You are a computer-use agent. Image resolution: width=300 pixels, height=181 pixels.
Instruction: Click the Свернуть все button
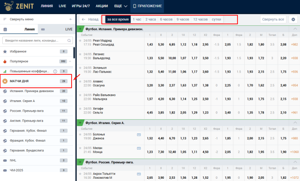(273, 20)
